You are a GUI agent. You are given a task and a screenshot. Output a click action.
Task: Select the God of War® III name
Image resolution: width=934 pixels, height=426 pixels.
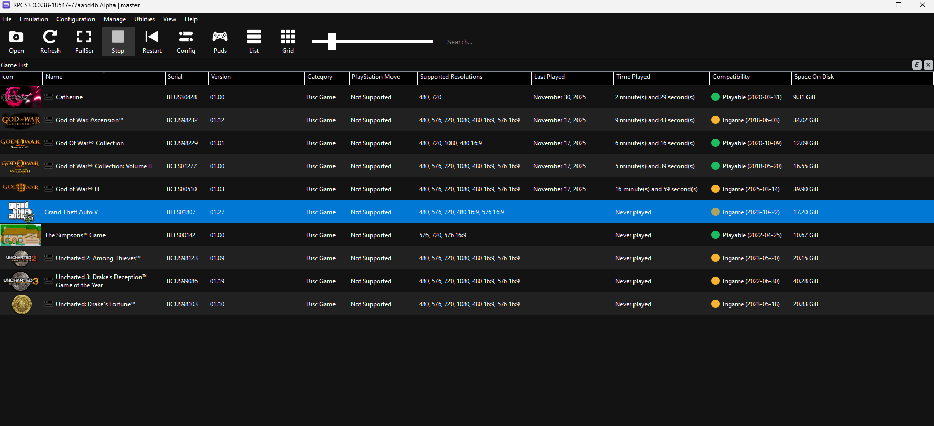(77, 189)
